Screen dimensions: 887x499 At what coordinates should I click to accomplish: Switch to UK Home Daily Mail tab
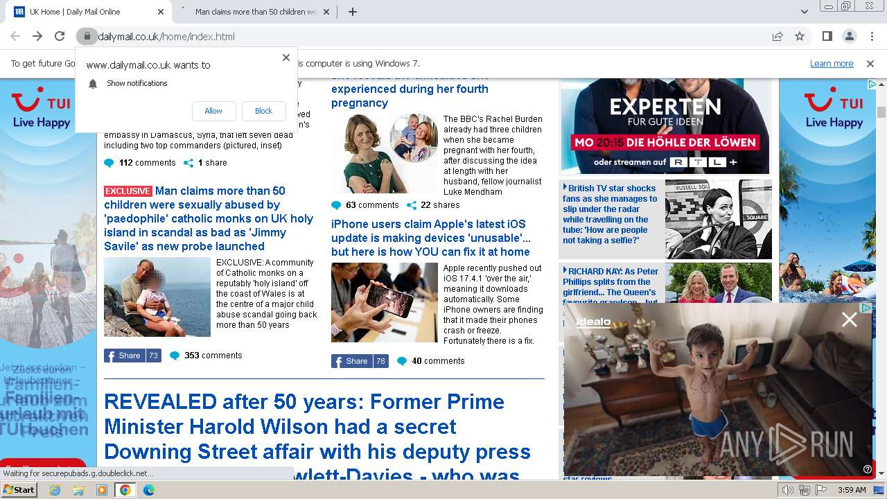87,12
